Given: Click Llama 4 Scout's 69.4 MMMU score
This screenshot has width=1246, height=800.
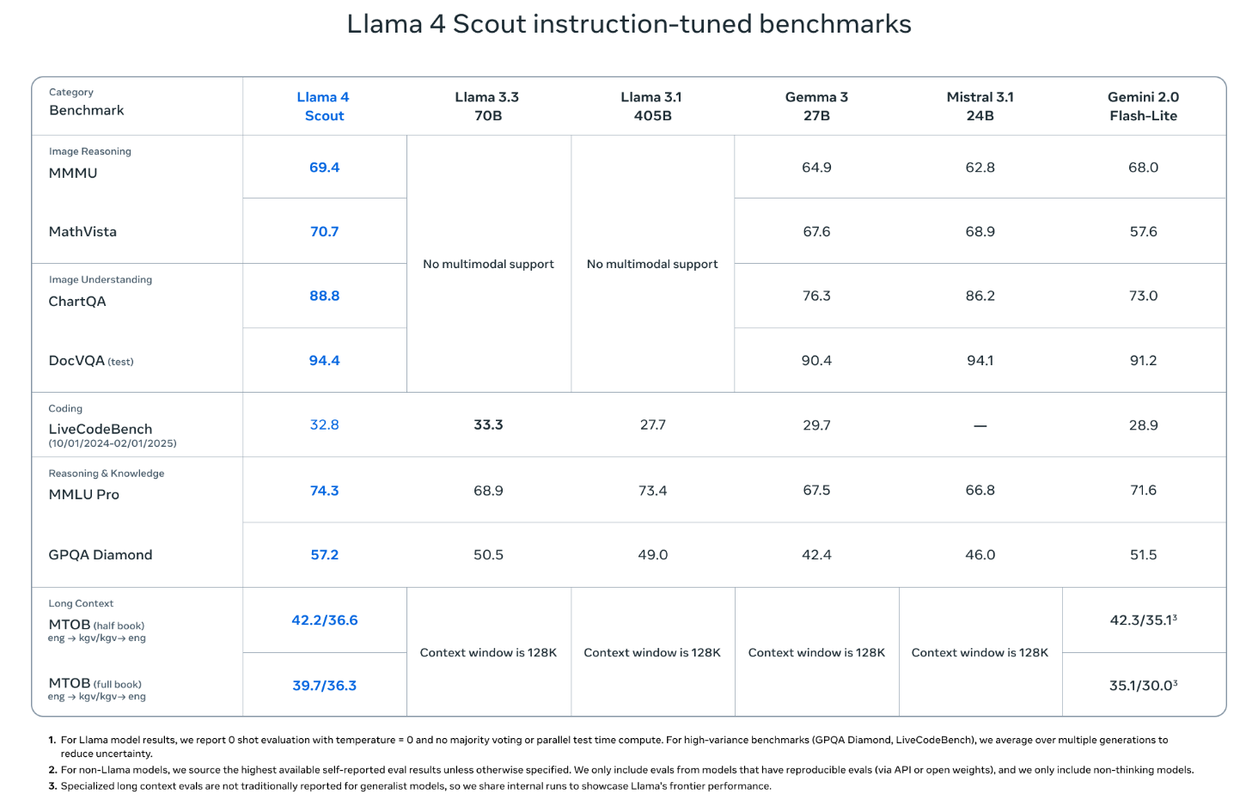Looking at the screenshot, I should click(x=324, y=168).
